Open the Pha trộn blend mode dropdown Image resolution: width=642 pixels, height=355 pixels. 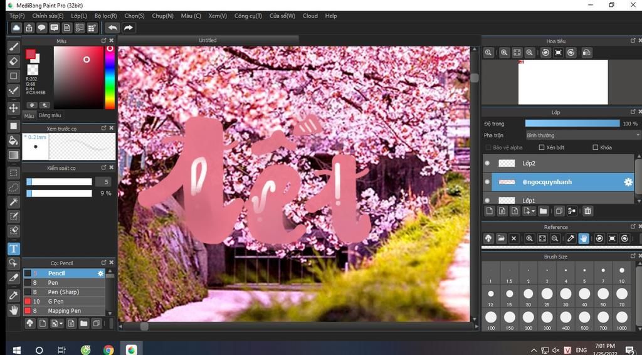pos(582,135)
